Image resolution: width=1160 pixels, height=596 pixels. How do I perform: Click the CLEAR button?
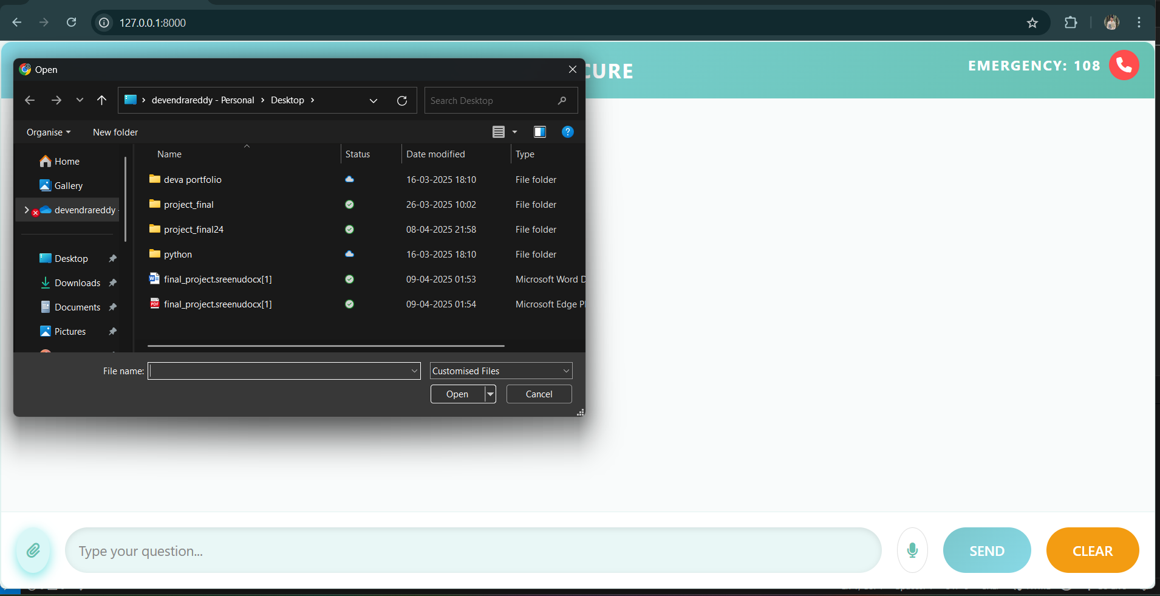coord(1092,550)
